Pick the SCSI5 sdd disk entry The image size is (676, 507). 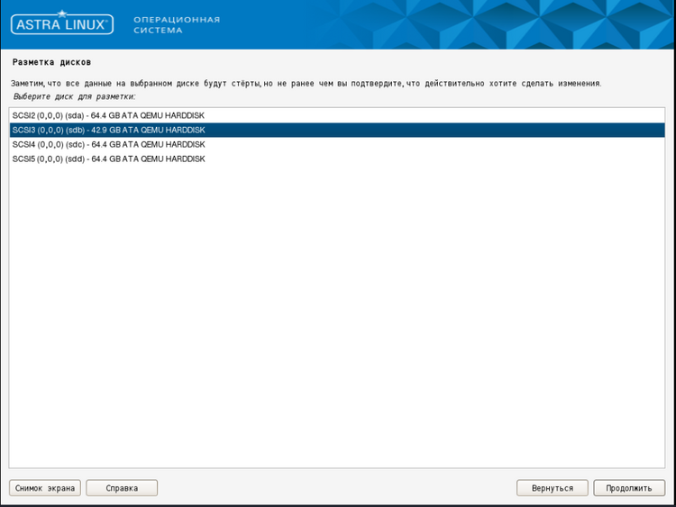tap(108, 158)
